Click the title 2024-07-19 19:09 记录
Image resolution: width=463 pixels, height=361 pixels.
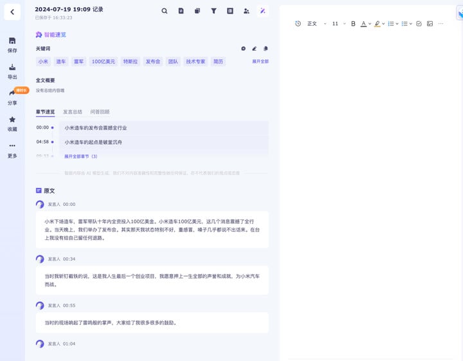[69, 10]
